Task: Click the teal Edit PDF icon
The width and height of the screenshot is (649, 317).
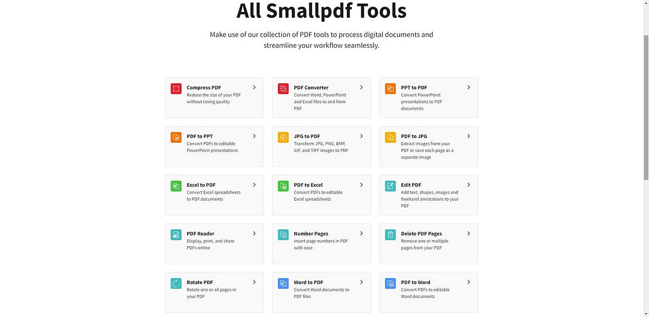Action: 390,186
